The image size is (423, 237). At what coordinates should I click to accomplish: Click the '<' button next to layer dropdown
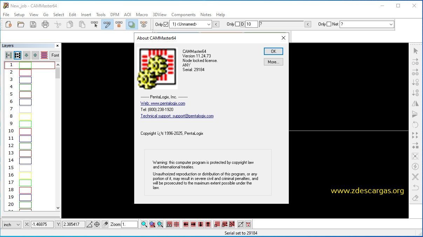tap(216, 24)
